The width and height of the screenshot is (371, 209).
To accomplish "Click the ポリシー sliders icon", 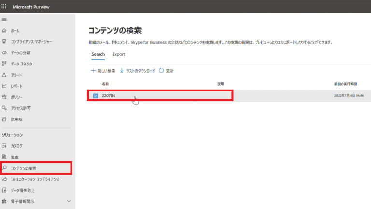I will 4,97.
